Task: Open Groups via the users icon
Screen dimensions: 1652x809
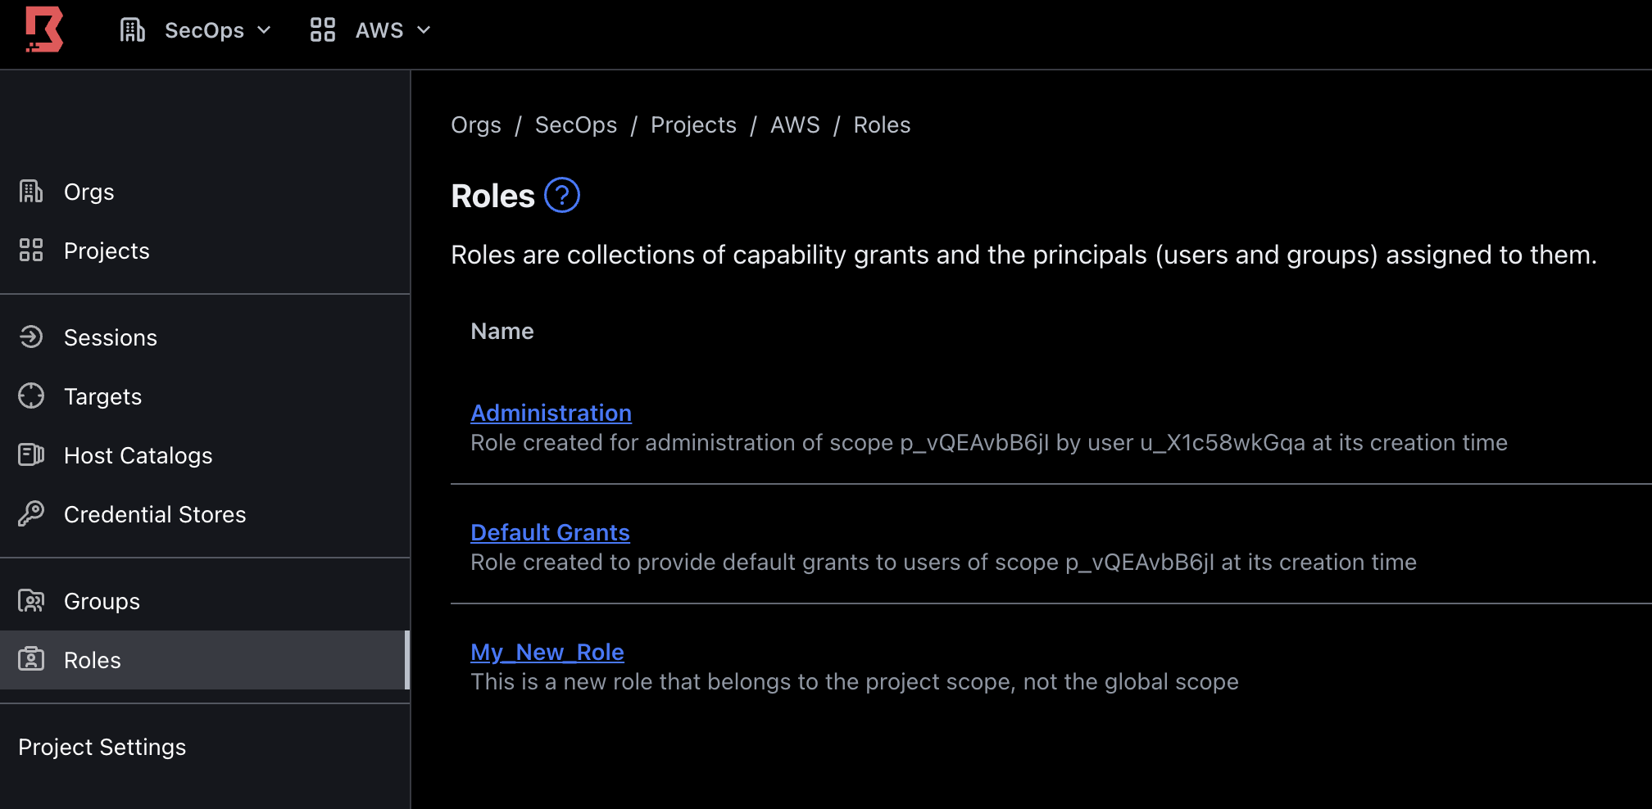Action: tap(30, 600)
